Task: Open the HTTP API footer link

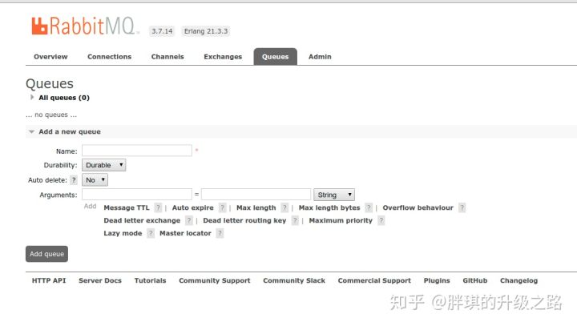Action: coord(49,280)
